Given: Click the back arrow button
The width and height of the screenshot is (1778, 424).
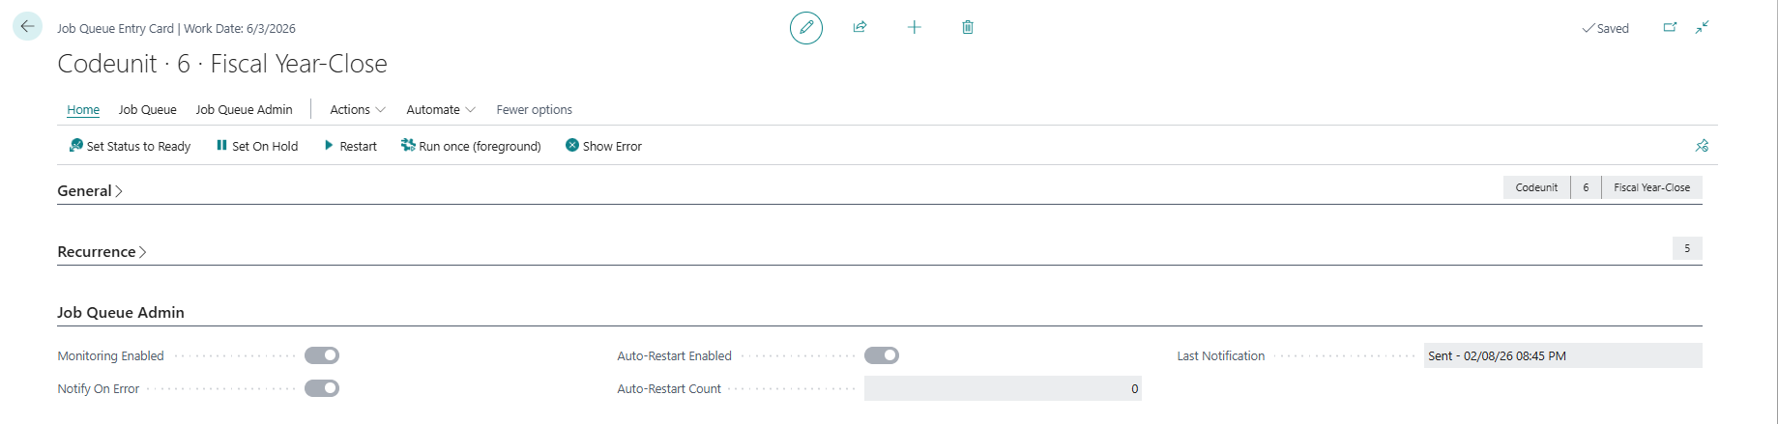Looking at the screenshot, I should [27, 27].
